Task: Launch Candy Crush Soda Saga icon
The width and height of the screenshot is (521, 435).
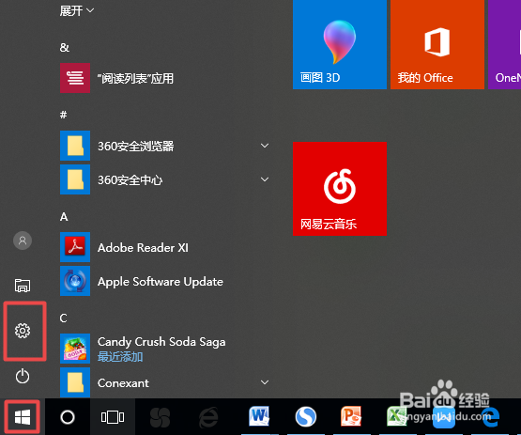Action: (75, 349)
